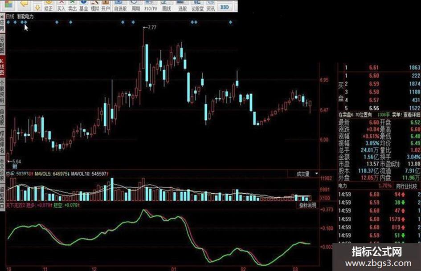Open 个股资料 sidebar tab

pos(2,92)
